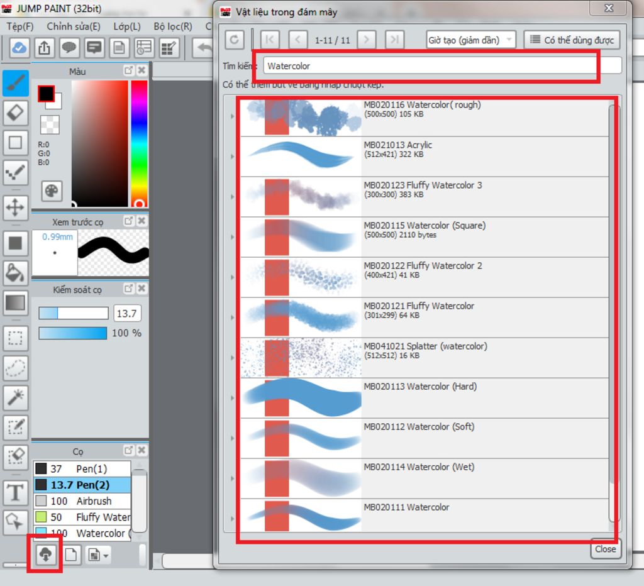Expand the MB020116 Watercolor (rough) entry
This screenshot has width=644, height=586.
(233, 116)
